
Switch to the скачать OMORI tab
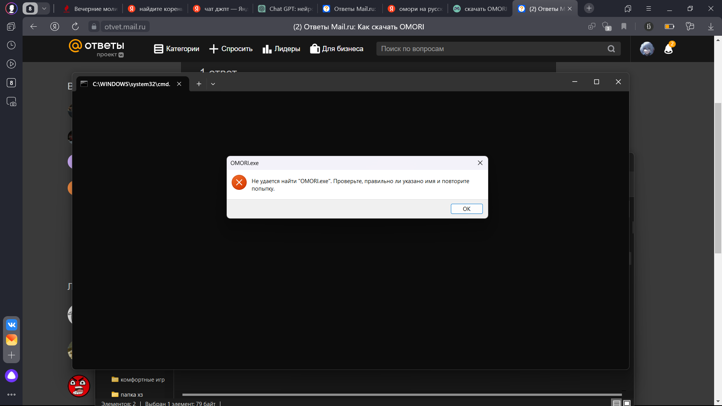coord(480,9)
